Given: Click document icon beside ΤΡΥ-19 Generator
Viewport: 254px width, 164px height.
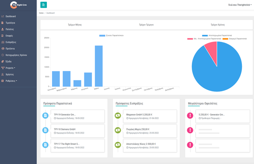Looking at the screenshot, I should pos(45,116).
